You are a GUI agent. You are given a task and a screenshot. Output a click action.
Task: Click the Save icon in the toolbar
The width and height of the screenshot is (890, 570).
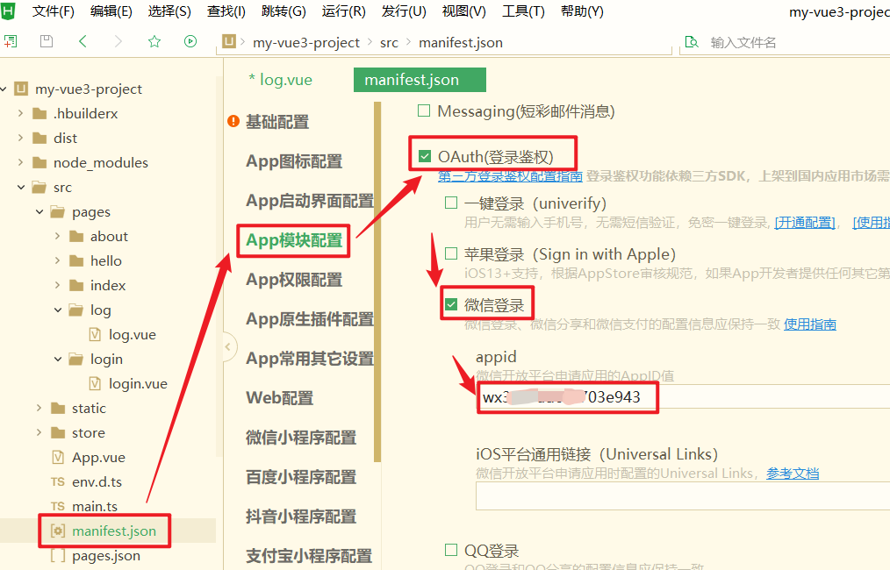[46, 40]
